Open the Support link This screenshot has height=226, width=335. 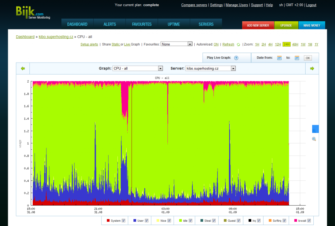257,5
